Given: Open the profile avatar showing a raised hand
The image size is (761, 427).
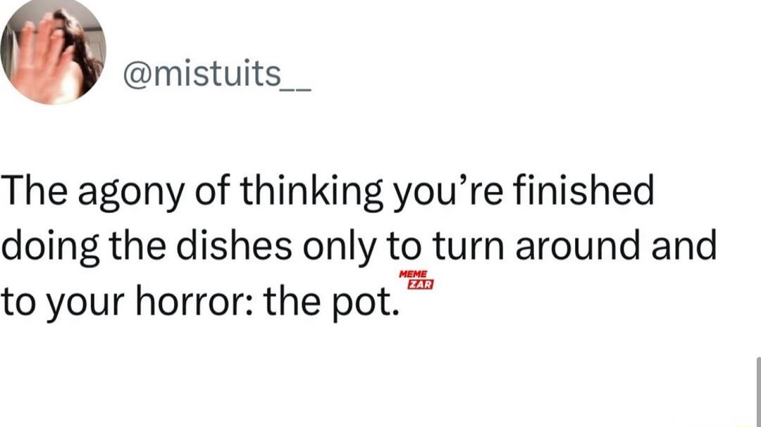Looking at the screenshot, I should 53,51.
